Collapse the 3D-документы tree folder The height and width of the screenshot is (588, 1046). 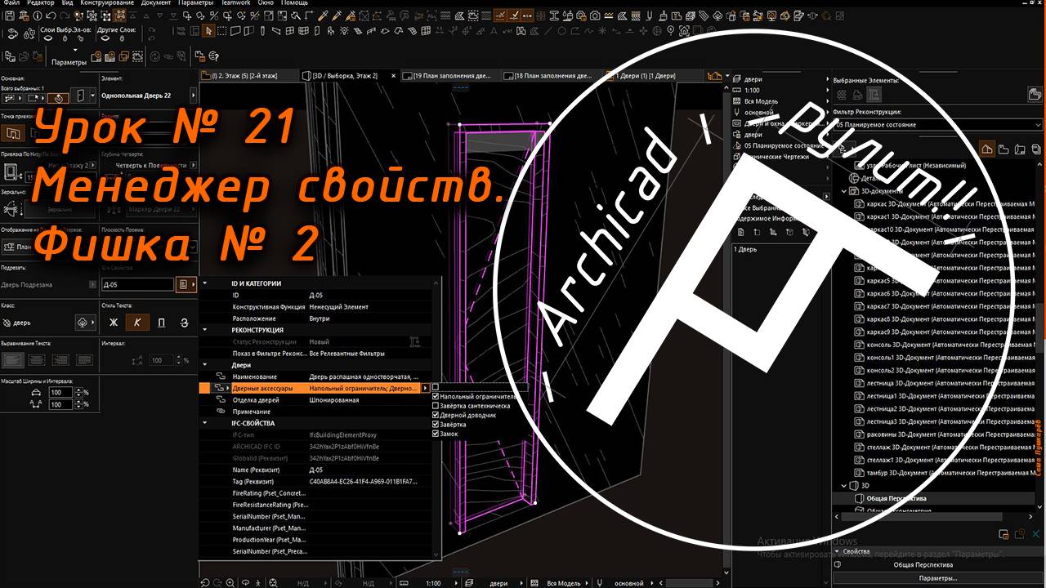click(844, 191)
